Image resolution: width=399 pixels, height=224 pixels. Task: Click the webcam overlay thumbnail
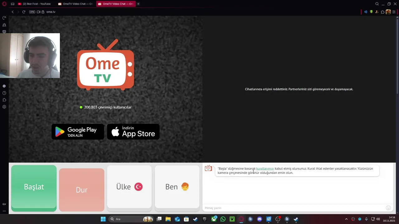[x=30, y=55]
